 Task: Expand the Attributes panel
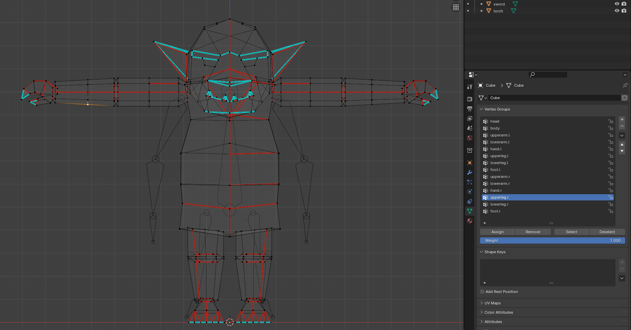(481, 322)
